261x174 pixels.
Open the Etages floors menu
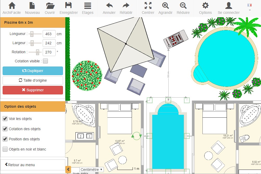(88, 8)
